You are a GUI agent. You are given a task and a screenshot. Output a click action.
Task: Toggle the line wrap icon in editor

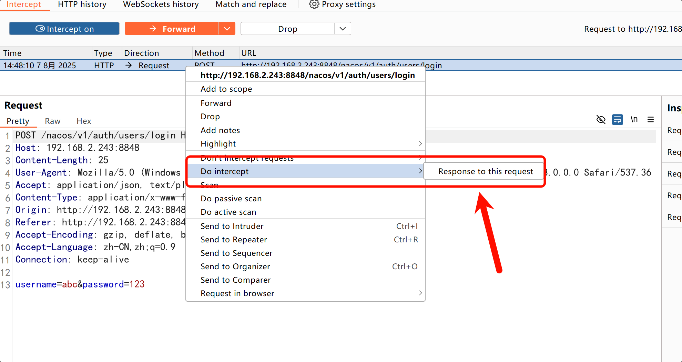pyautogui.click(x=617, y=120)
